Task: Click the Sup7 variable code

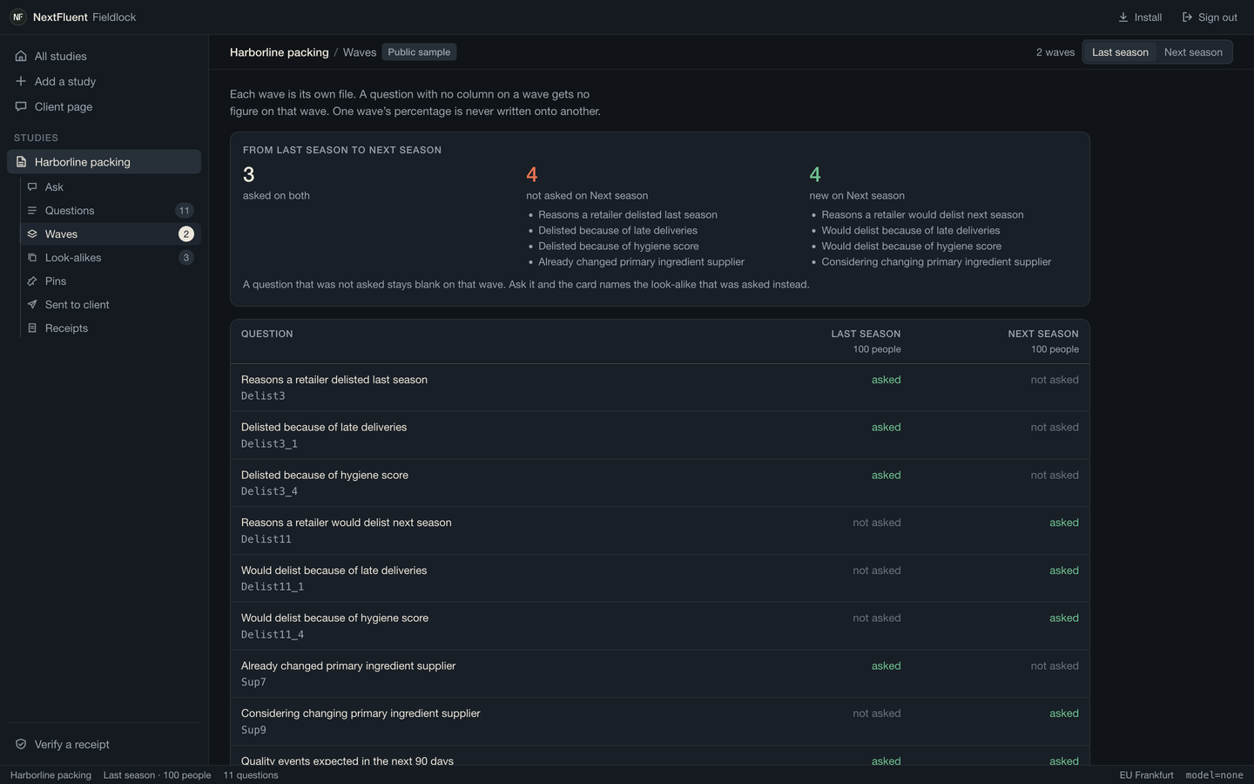Action: 253,683
